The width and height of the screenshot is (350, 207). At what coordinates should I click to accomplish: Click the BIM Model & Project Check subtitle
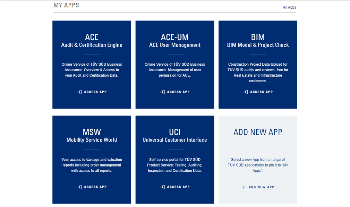tap(258, 45)
